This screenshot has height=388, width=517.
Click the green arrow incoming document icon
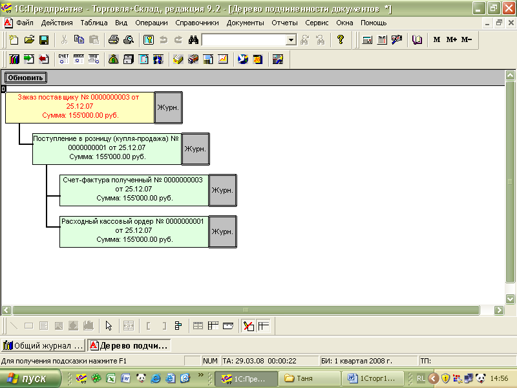[x=29, y=59]
